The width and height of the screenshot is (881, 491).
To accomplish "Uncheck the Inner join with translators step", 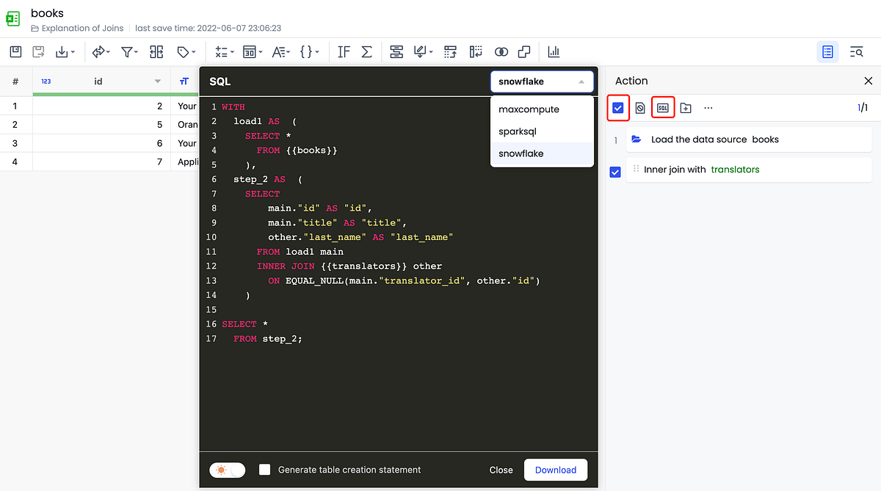I will [x=616, y=172].
